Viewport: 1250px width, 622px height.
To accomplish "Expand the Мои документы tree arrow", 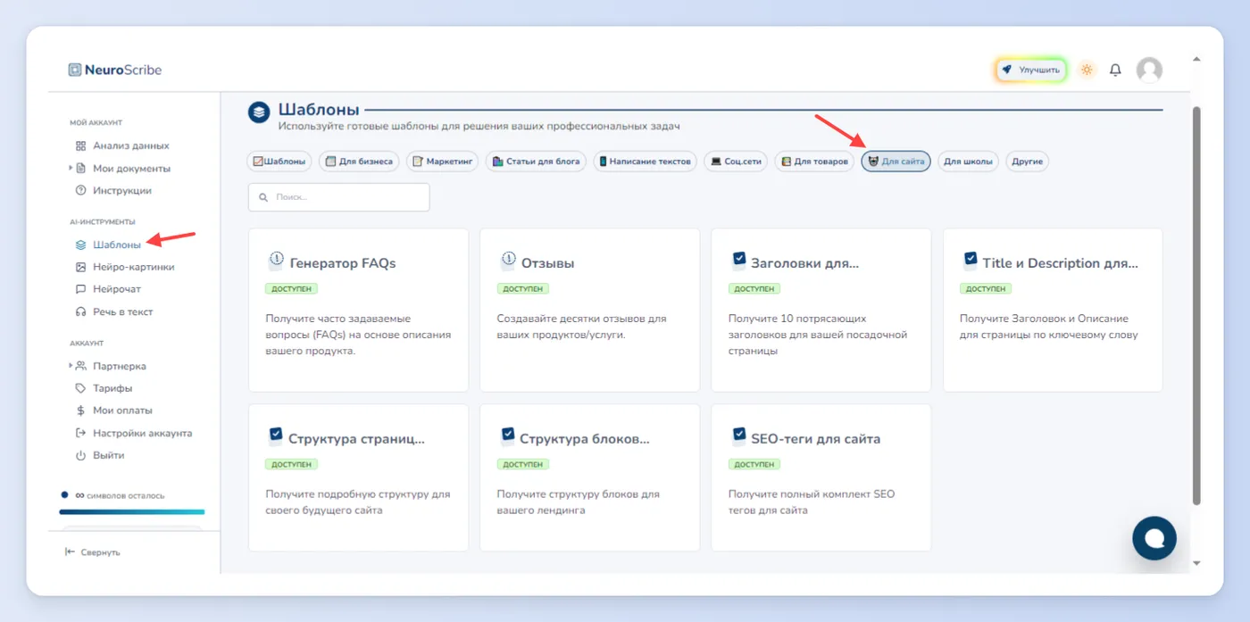I will (71, 168).
